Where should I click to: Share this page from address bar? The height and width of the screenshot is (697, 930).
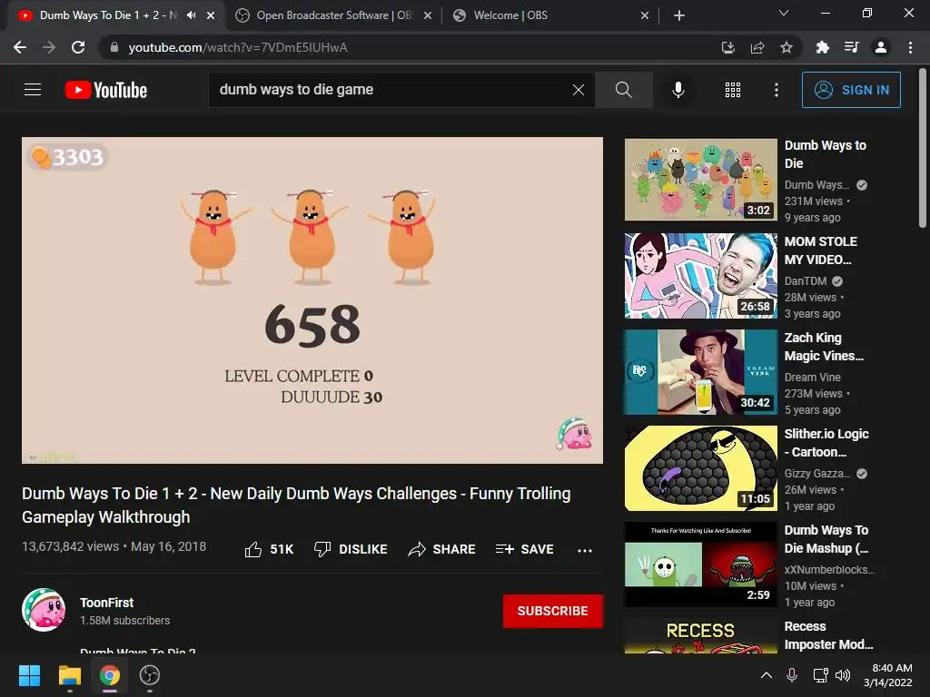tap(757, 47)
